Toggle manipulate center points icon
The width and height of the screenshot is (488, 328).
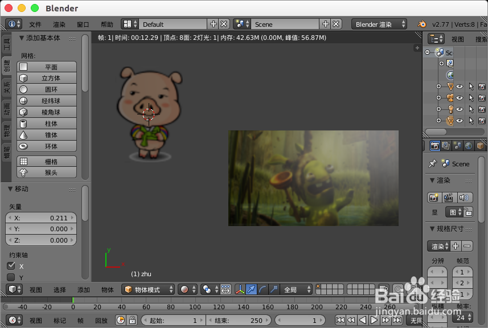(225, 289)
